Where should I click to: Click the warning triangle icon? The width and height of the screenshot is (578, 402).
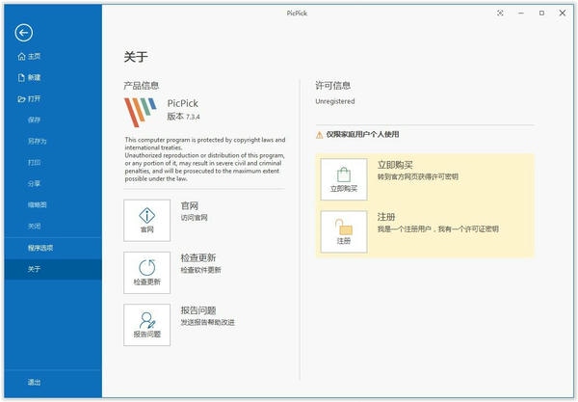click(x=319, y=135)
